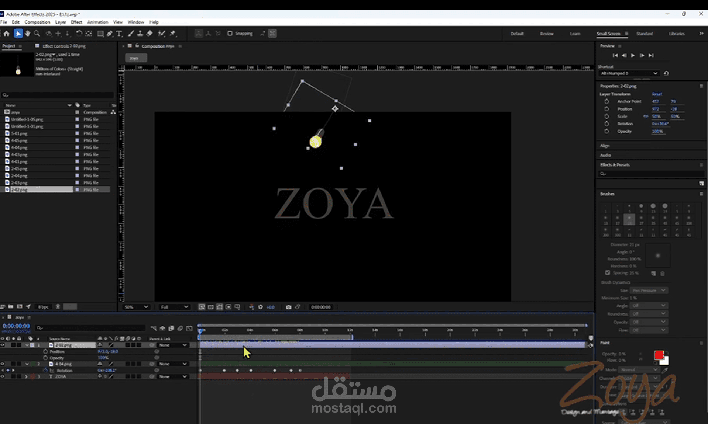Open parent dropdown for ZOYA layer
Viewport: 708px width, 424px height.
[x=173, y=376]
